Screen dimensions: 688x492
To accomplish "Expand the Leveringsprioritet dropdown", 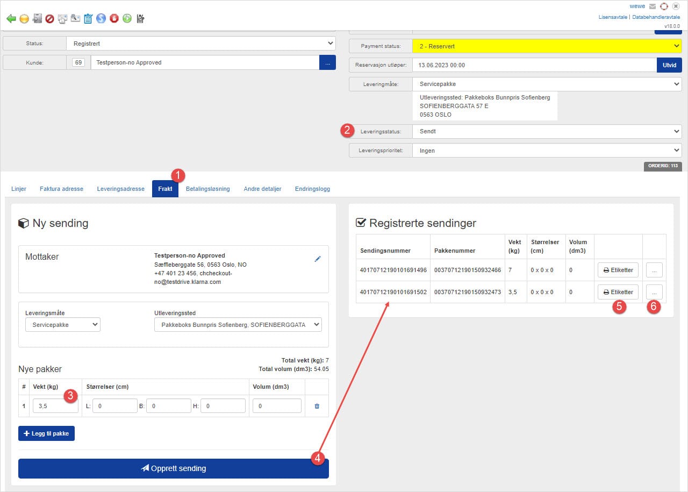I will pos(547,151).
